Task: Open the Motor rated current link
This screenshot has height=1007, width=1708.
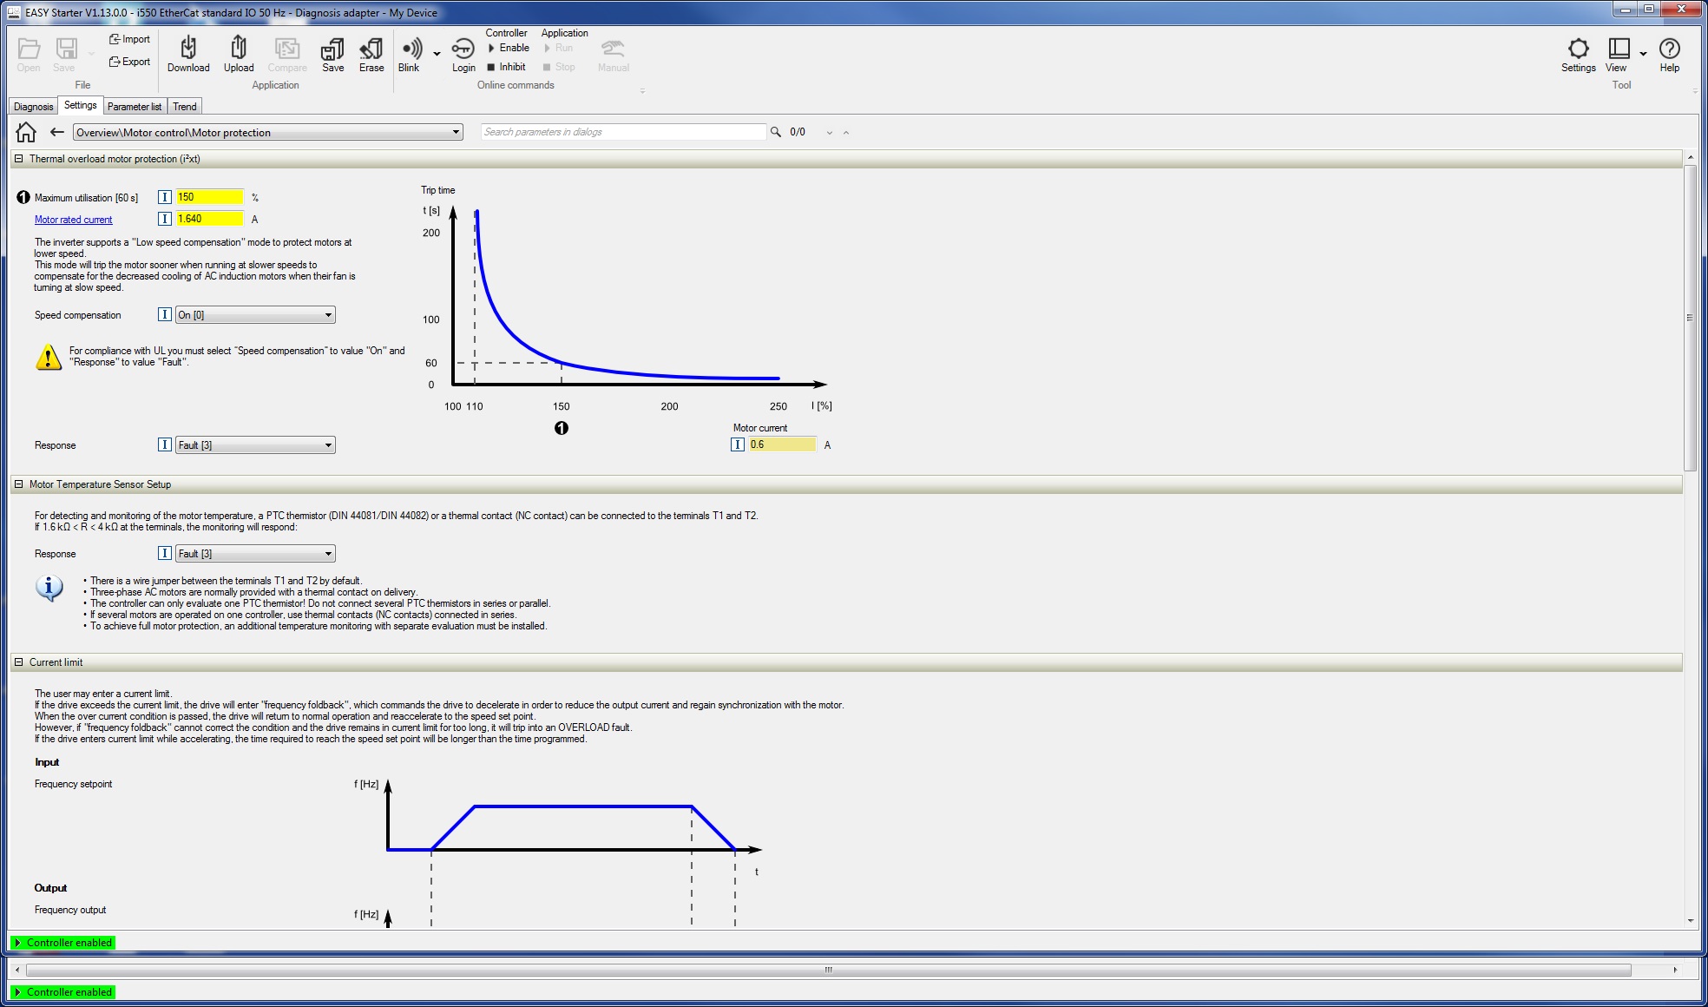Action: pyautogui.click(x=73, y=220)
